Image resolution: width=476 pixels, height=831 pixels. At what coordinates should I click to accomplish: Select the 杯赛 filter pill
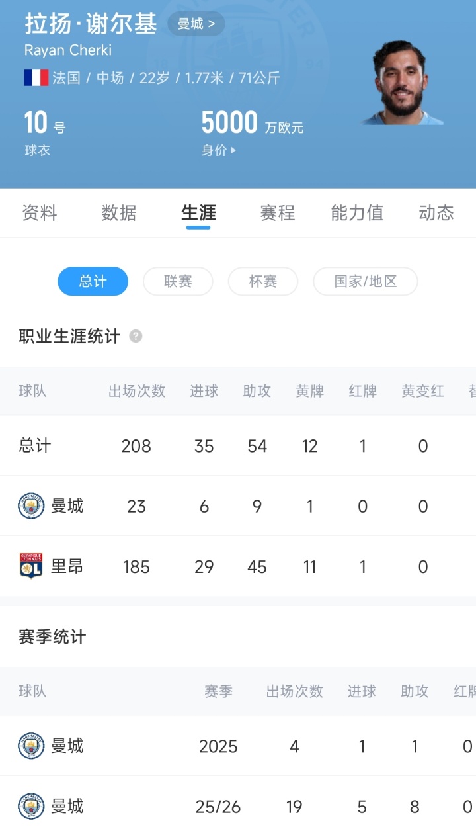click(x=262, y=281)
